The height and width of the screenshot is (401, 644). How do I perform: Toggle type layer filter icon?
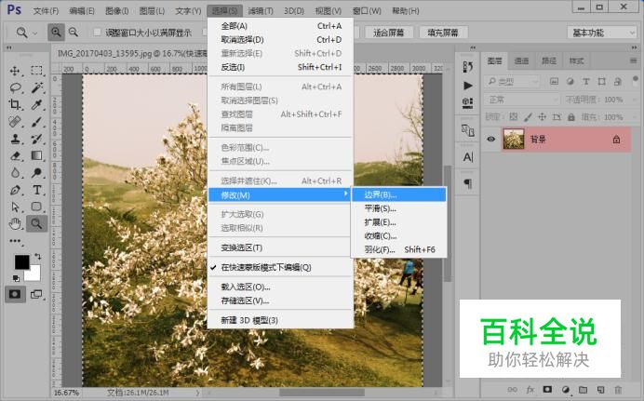(586, 81)
